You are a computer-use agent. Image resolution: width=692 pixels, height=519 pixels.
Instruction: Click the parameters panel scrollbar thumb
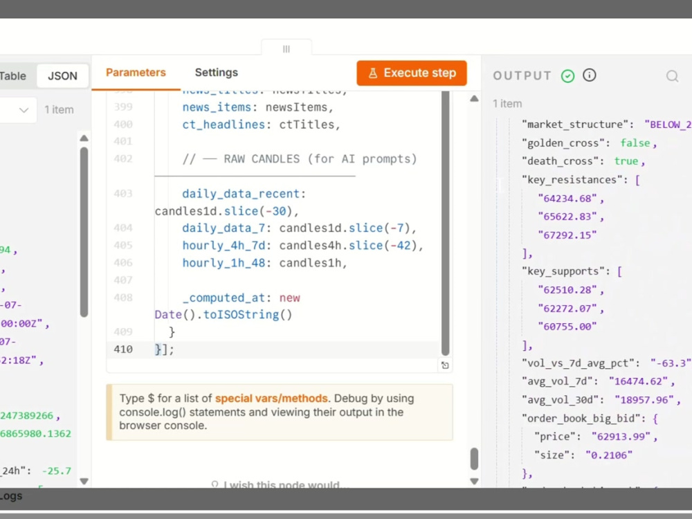[x=474, y=459]
